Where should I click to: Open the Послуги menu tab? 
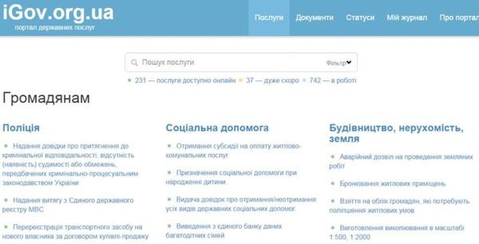pos(269,18)
